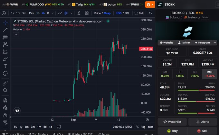Expand more social links chevron
The width and height of the screenshot is (219, 135).
[215, 43]
